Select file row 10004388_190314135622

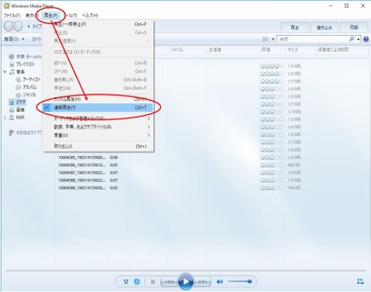click(82, 180)
